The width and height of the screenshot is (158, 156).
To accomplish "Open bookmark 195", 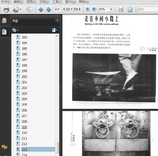I will coord(24,49).
